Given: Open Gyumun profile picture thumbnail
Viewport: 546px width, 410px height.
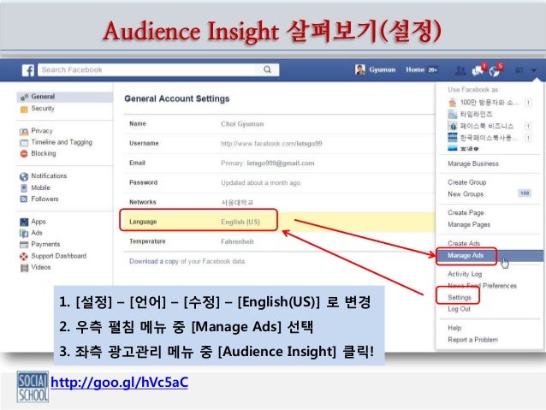Looking at the screenshot, I should pyautogui.click(x=360, y=69).
